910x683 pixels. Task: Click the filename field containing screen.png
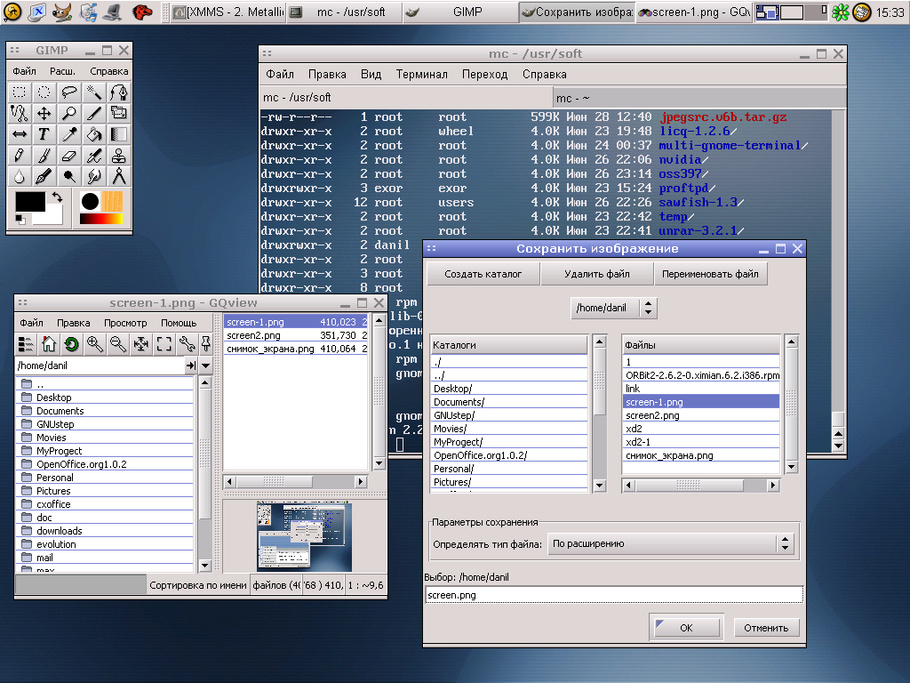click(x=612, y=595)
